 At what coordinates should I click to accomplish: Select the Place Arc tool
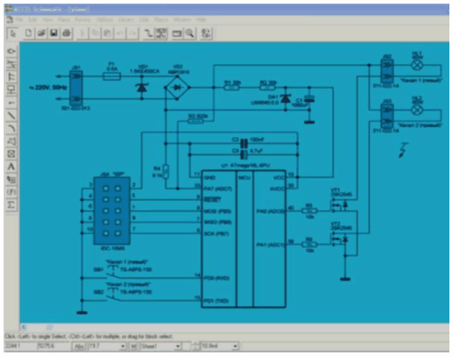click(12, 129)
